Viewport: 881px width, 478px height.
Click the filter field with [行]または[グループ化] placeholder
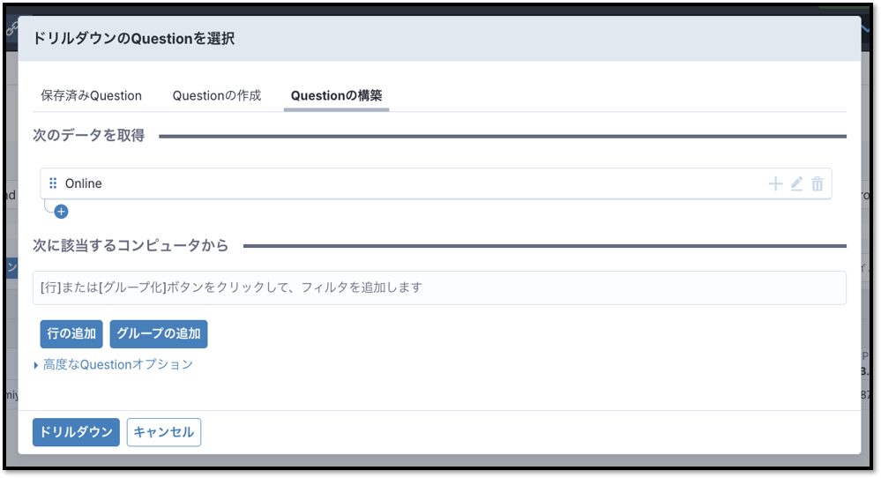pyautogui.click(x=439, y=288)
